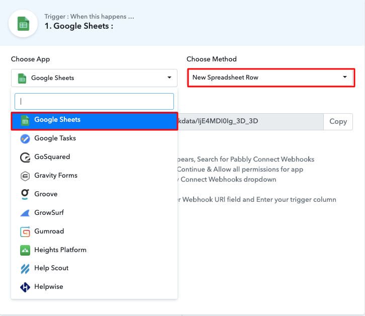Screen dimensions: 365x316
Task: Click the Gravity Forms app icon
Action: point(25,176)
